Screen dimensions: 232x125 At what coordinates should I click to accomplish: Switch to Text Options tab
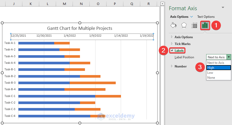pos(206,17)
